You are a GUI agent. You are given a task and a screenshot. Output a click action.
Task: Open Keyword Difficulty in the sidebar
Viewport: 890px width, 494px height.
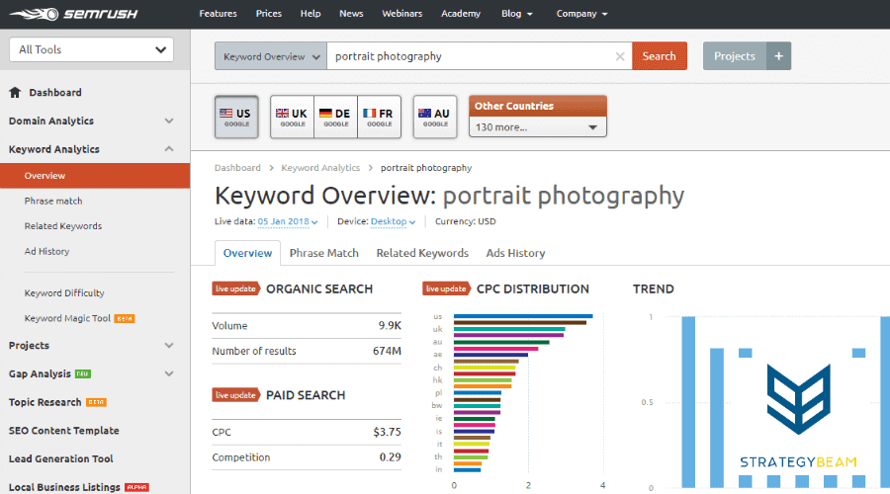(64, 293)
